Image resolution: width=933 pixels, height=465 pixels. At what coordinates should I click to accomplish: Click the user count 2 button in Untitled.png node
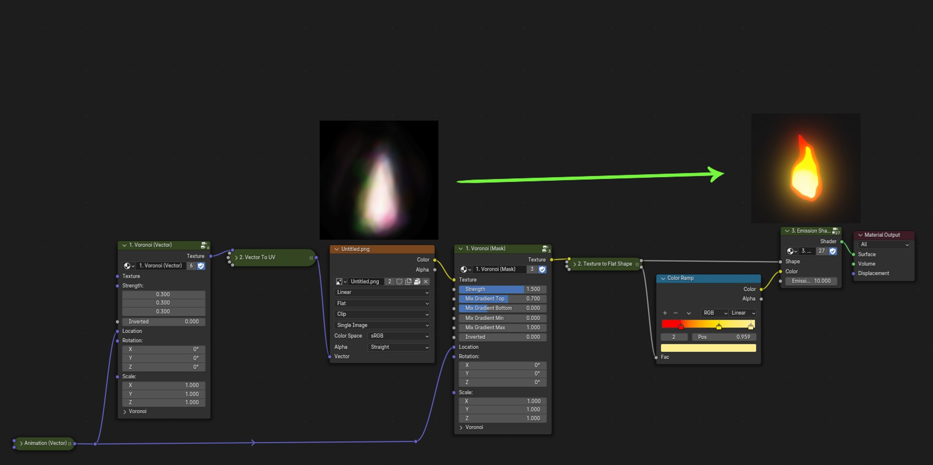[390, 282]
